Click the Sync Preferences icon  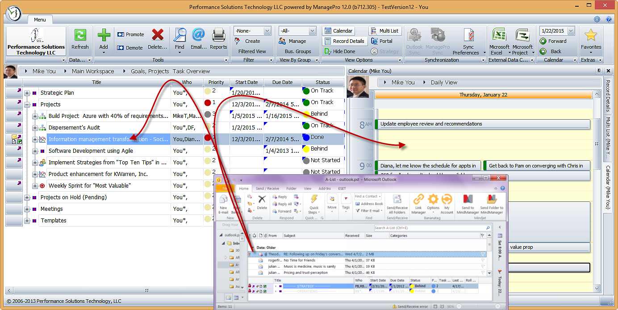click(x=468, y=35)
